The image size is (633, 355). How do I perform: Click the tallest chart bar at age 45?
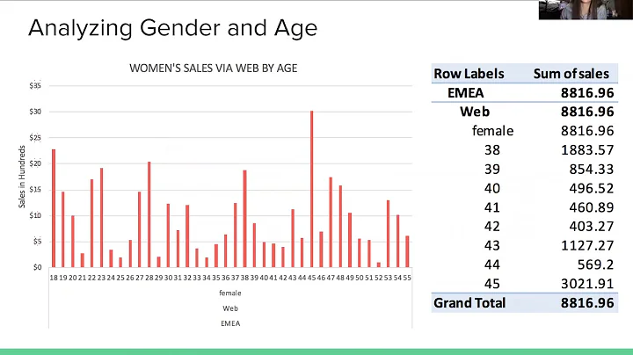point(311,189)
